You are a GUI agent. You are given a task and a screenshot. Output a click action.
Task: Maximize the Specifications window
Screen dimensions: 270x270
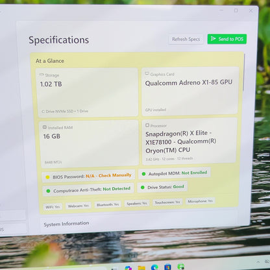coord(236,10)
